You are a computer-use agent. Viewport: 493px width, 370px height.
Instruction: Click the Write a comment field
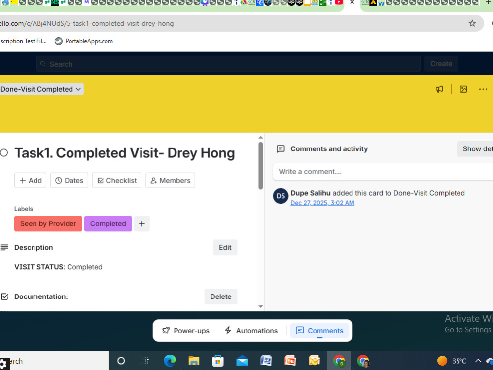[x=383, y=172]
